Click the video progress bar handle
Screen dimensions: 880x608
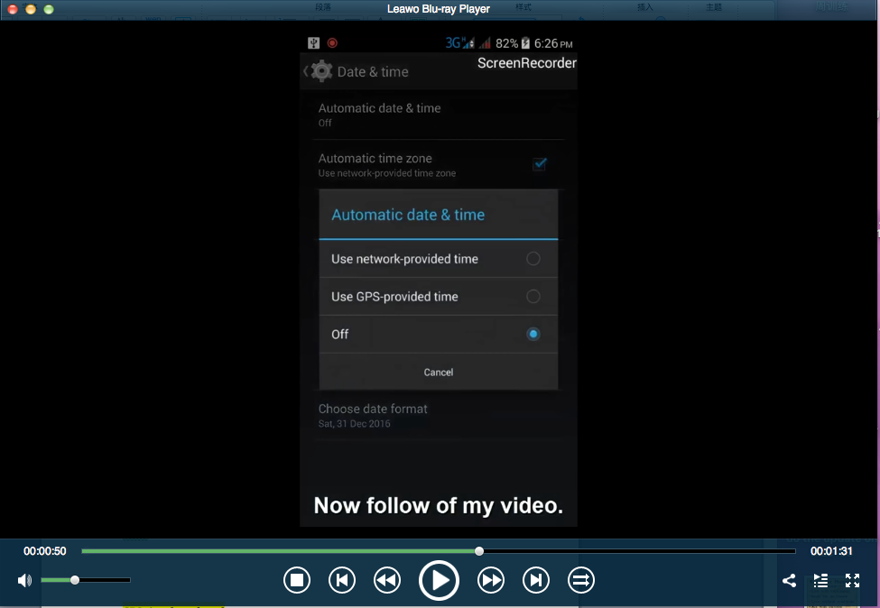[x=479, y=551]
